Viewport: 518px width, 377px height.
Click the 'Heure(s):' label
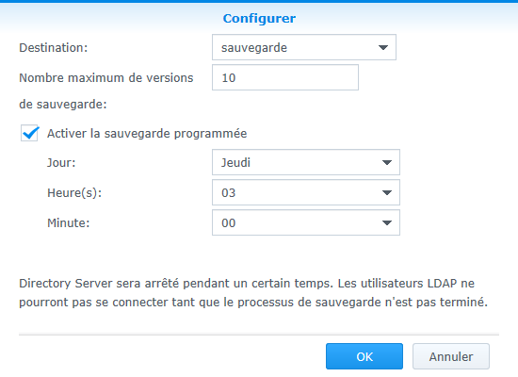click(74, 192)
